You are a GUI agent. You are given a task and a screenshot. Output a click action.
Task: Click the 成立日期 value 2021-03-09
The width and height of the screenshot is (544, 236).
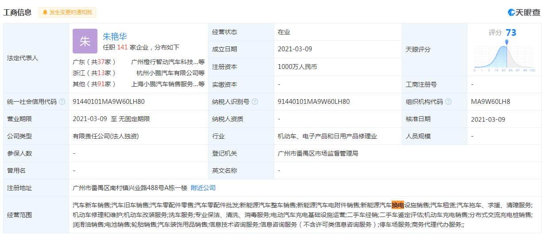tap(295, 49)
